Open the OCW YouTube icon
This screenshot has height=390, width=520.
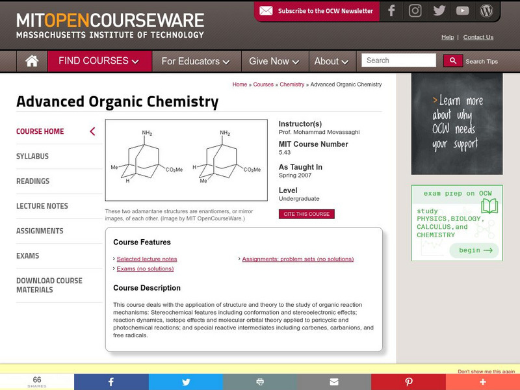[x=462, y=11]
